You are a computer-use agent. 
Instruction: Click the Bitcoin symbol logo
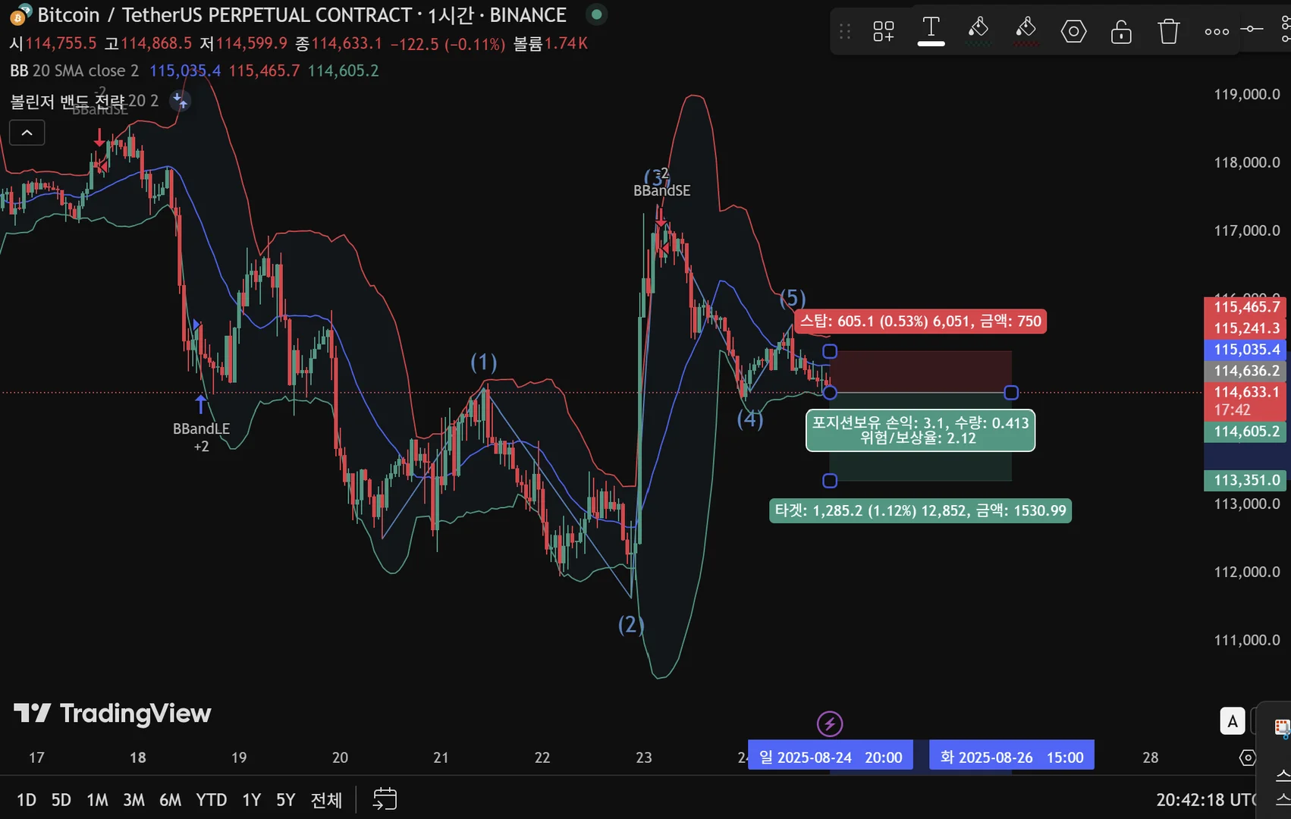coord(20,14)
